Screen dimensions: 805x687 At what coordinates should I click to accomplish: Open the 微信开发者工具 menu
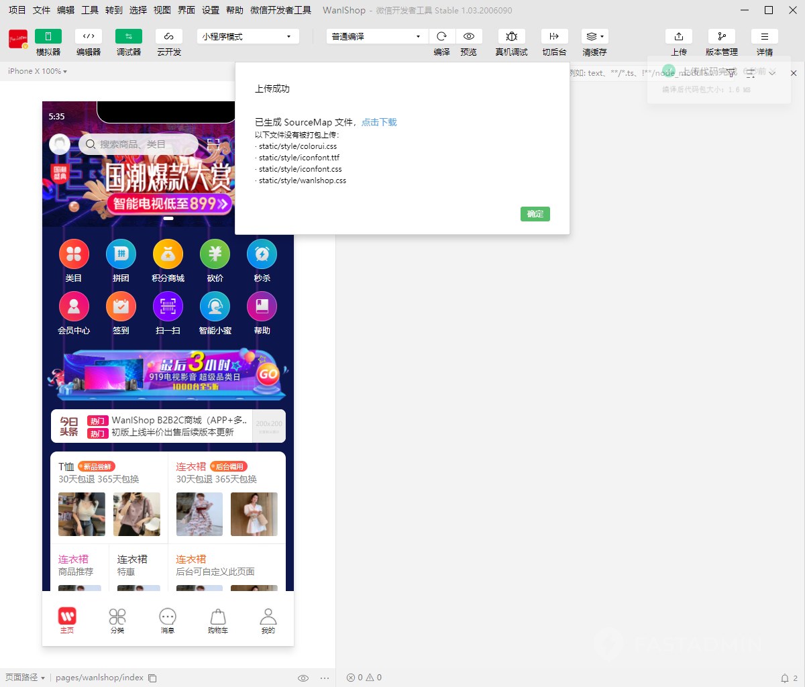pyautogui.click(x=280, y=10)
